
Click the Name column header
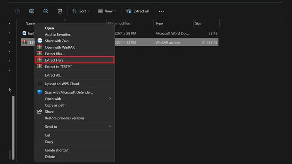[x=30, y=23]
